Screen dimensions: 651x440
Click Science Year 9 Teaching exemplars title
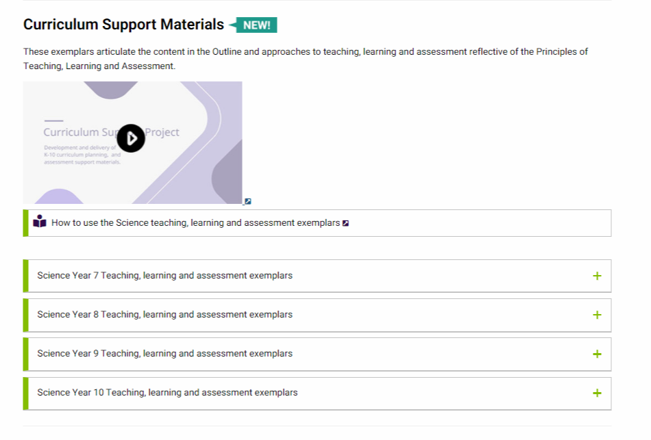click(x=165, y=354)
